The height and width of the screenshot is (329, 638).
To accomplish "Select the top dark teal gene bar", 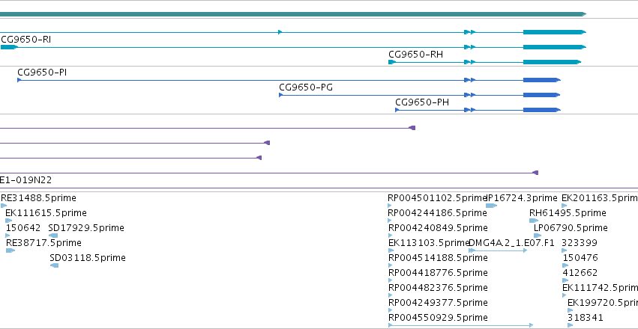I will tap(293, 14).
